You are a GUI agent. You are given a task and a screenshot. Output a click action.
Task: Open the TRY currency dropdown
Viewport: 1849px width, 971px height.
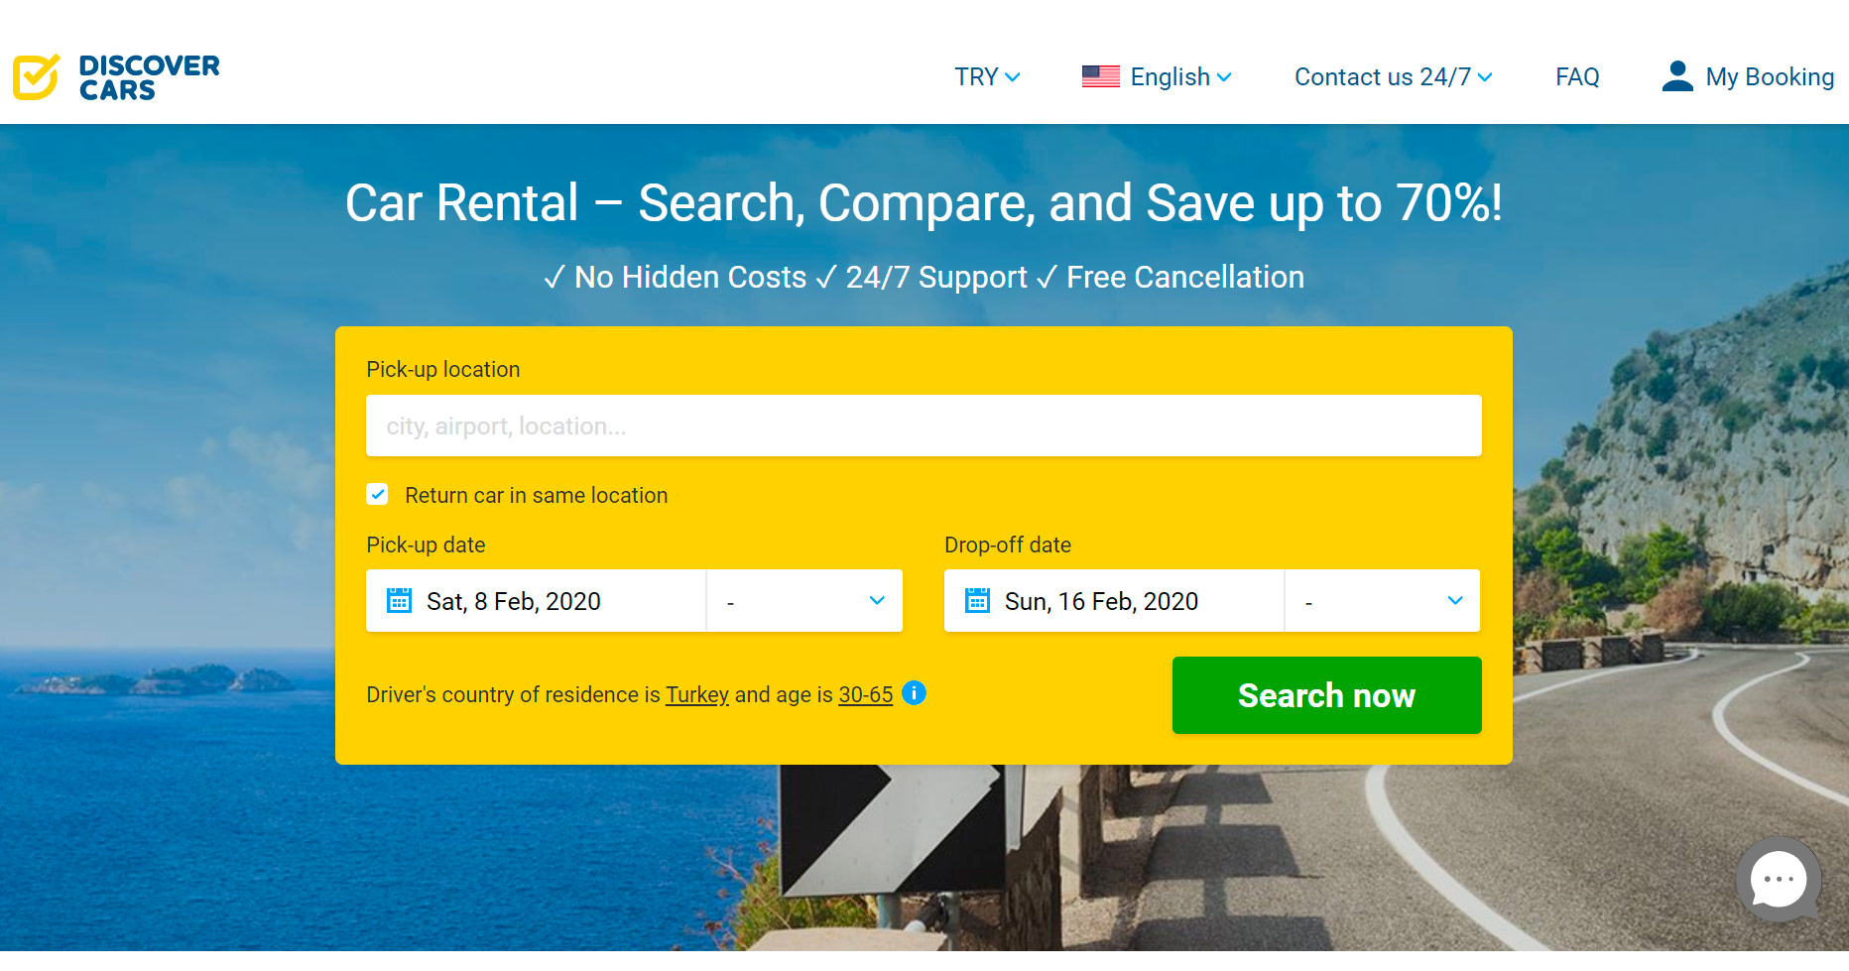click(x=986, y=76)
